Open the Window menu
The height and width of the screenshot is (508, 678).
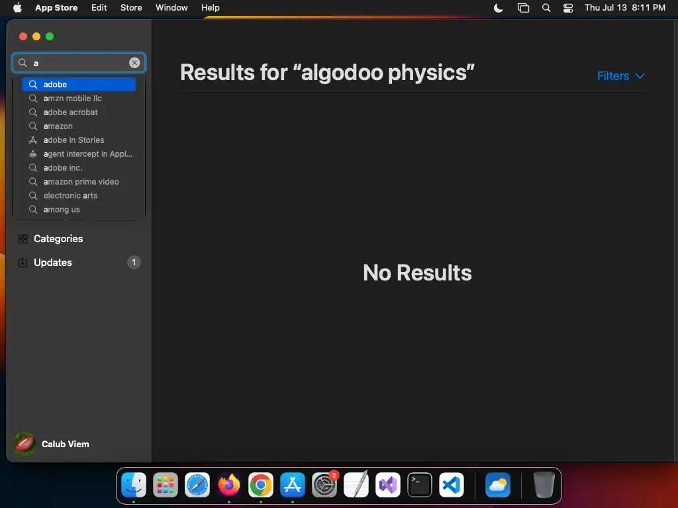[x=171, y=8]
